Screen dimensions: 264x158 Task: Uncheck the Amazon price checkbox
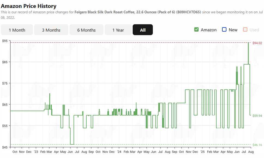[x=196, y=29]
